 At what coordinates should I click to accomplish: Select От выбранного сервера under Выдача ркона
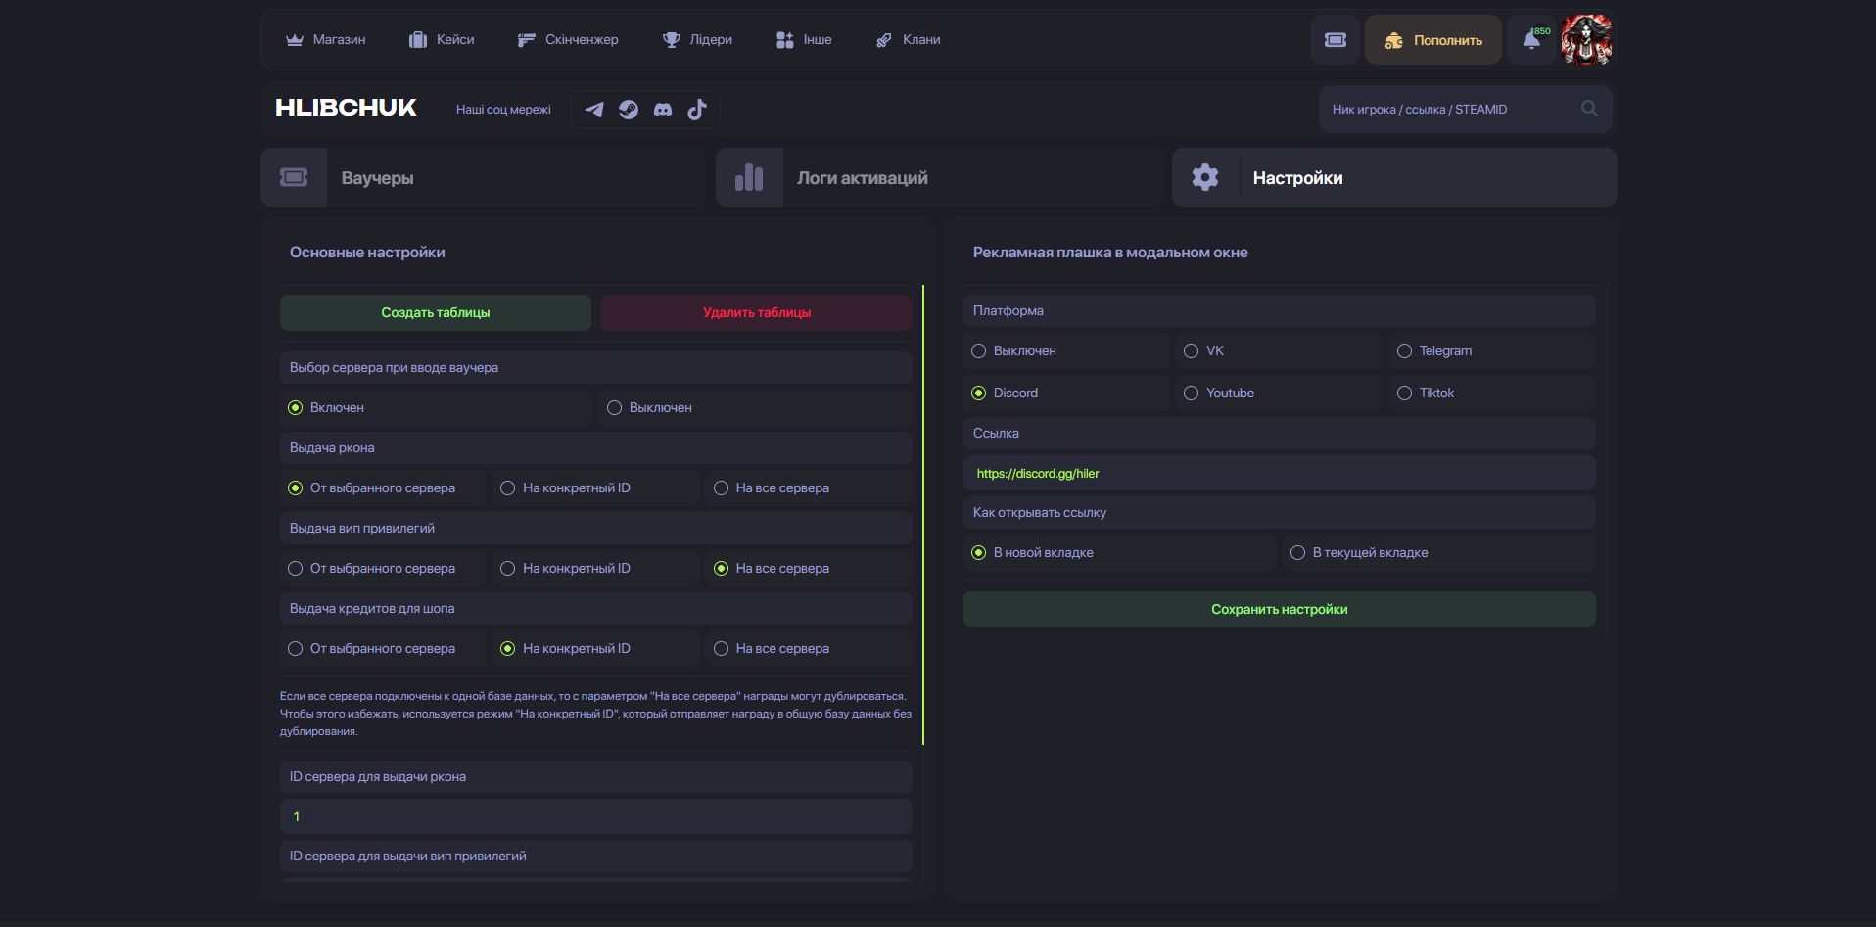(x=383, y=487)
